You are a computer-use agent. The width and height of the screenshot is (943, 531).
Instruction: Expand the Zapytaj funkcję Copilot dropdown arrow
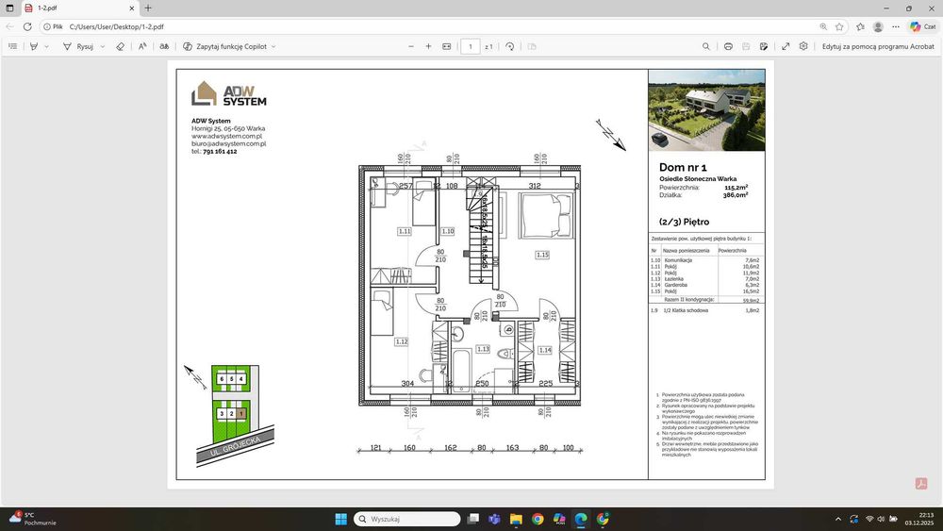(273, 46)
